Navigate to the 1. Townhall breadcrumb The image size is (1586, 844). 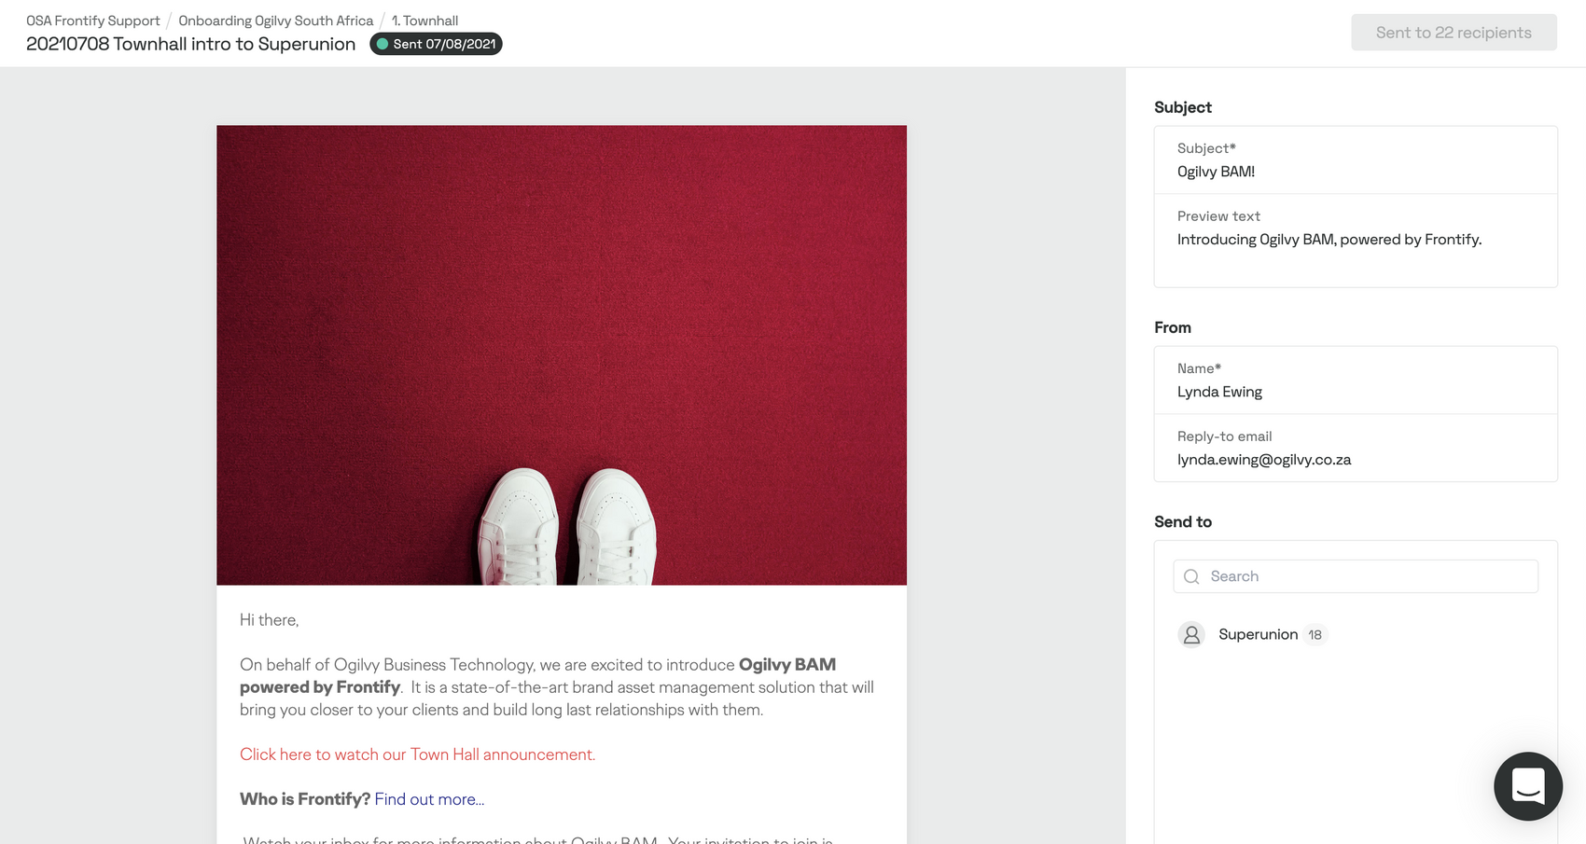coord(424,21)
